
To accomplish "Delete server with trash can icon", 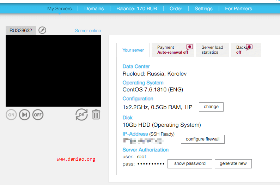I will click(x=96, y=115).
